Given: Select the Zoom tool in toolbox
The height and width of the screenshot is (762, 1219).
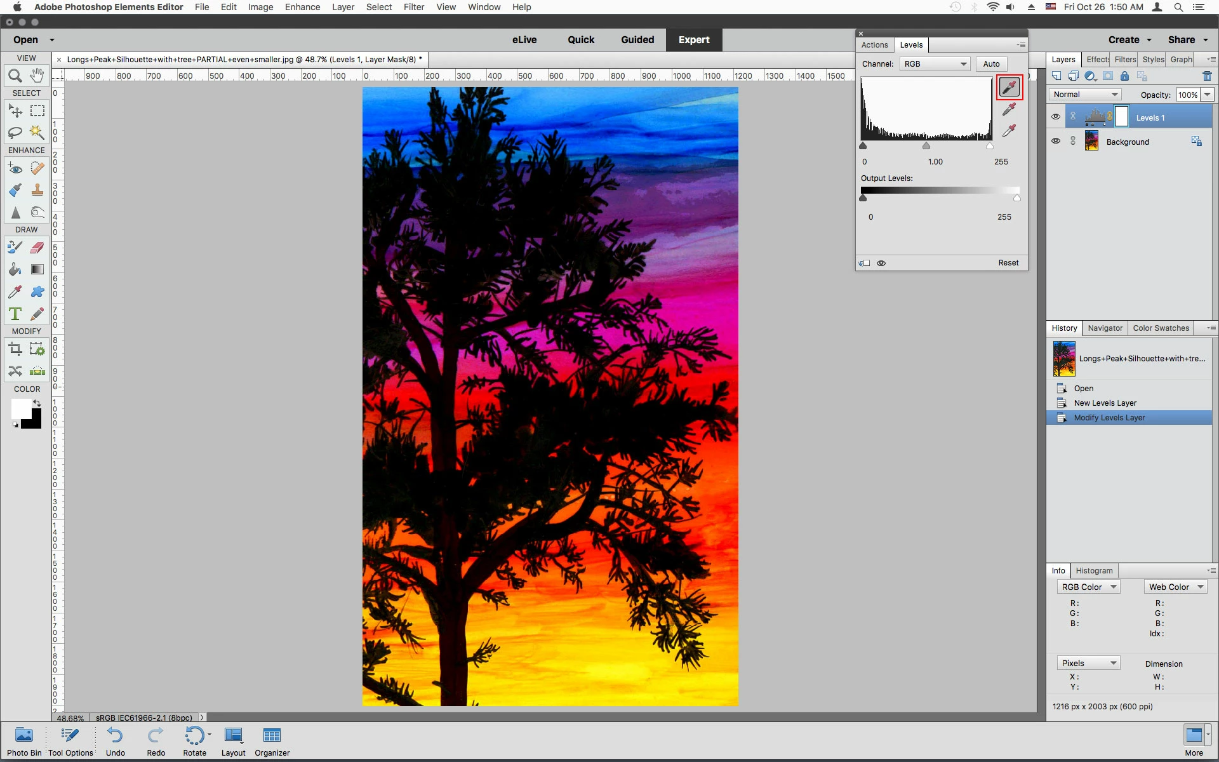Looking at the screenshot, I should pyautogui.click(x=15, y=76).
